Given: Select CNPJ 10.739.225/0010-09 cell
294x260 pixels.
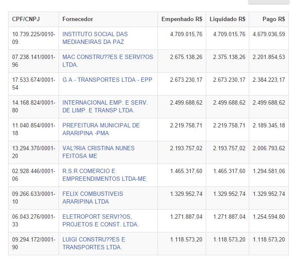Looking at the screenshot, I should click(x=34, y=38).
